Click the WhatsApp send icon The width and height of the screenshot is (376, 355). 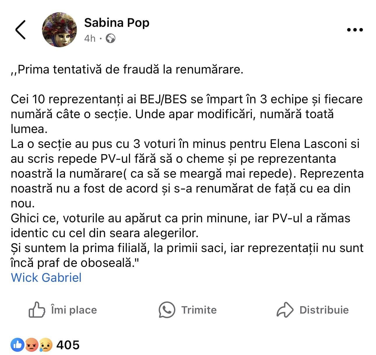[x=167, y=309]
